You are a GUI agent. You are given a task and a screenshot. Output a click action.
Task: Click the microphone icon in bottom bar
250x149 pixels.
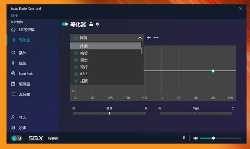click(x=184, y=138)
